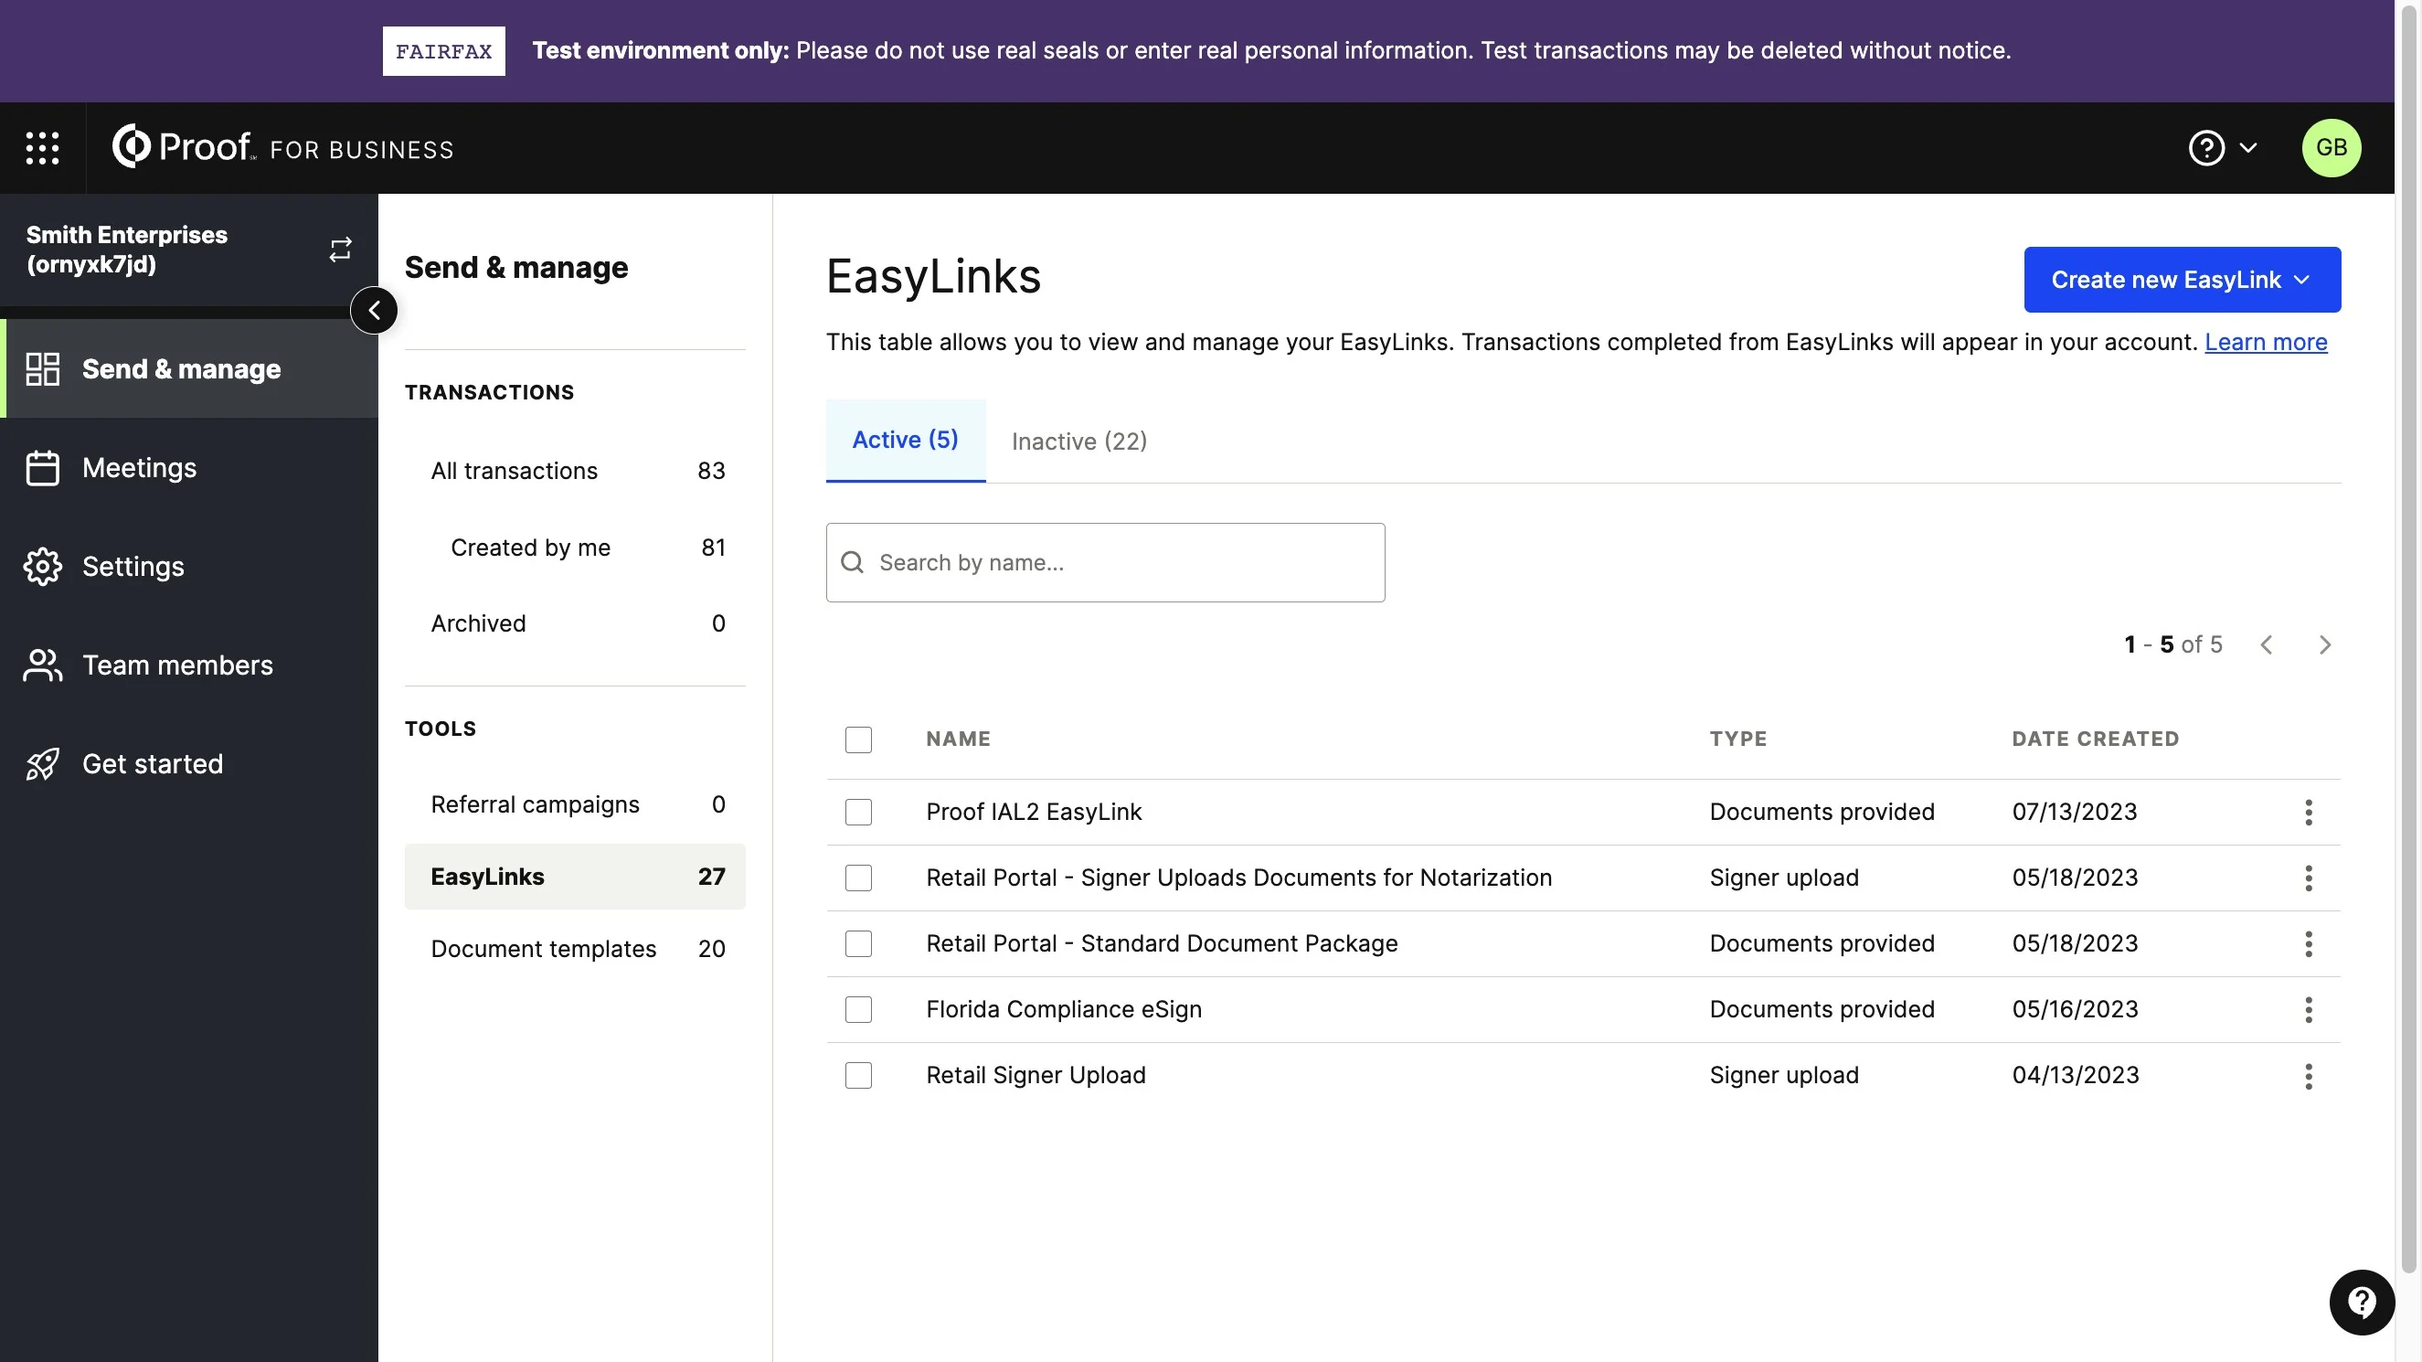The height and width of the screenshot is (1362, 2422).
Task: Click the NAME column header
Action: pos(958,740)
